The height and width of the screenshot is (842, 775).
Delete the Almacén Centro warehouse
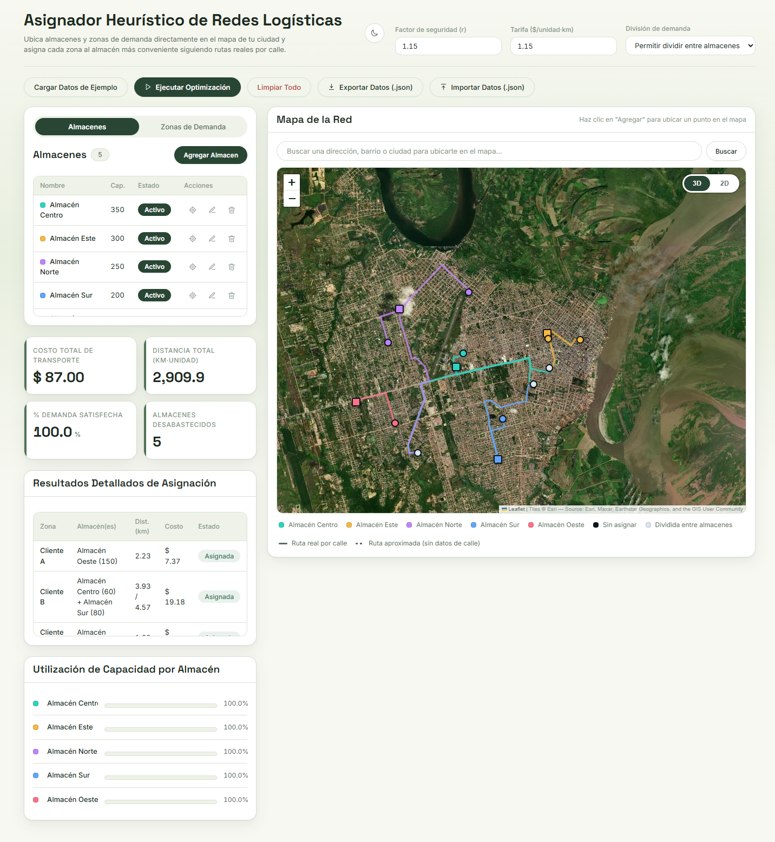point(232,210)
